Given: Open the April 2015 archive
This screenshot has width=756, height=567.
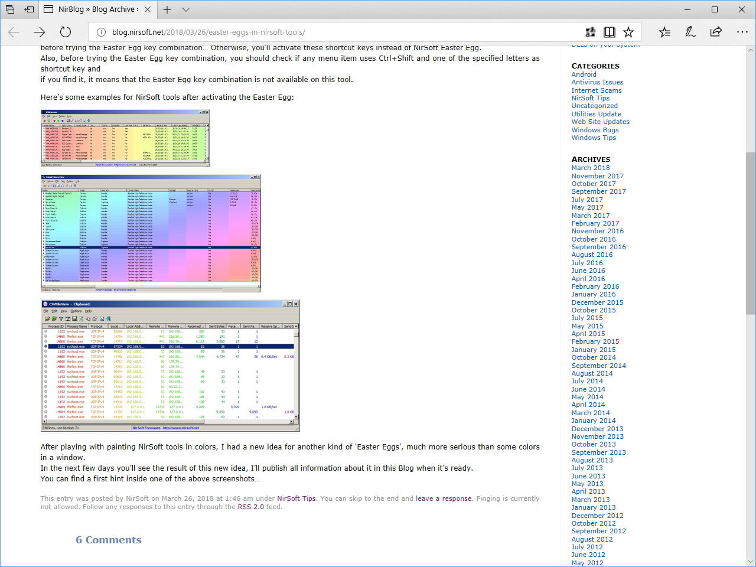Looking at the screenshot, I should click(588, 334).
